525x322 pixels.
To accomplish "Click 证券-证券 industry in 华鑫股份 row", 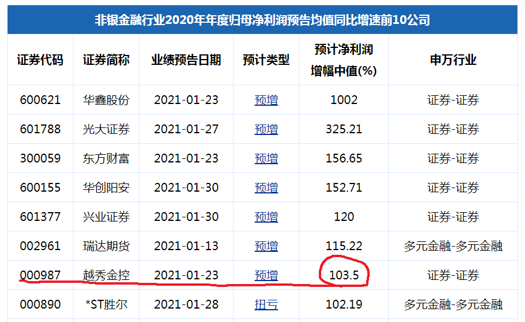I will click(453, 100).
